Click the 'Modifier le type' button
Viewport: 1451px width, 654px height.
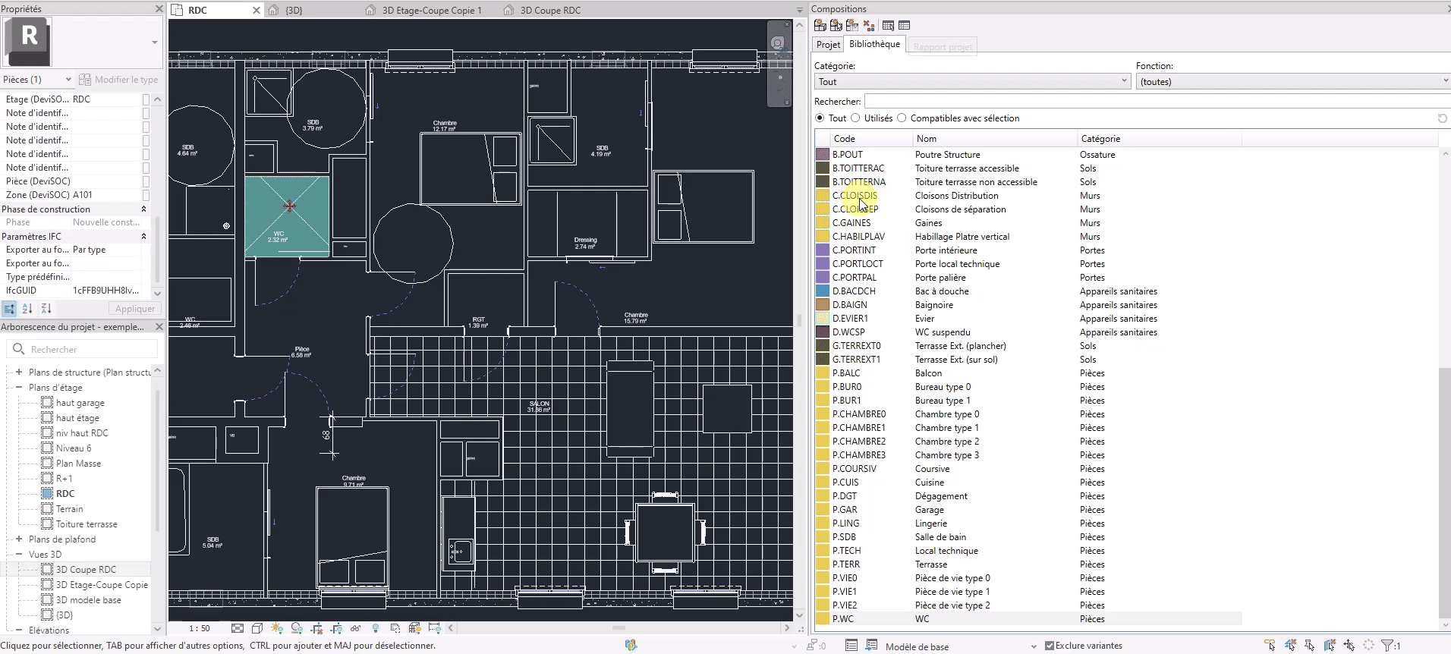[118, 80]
